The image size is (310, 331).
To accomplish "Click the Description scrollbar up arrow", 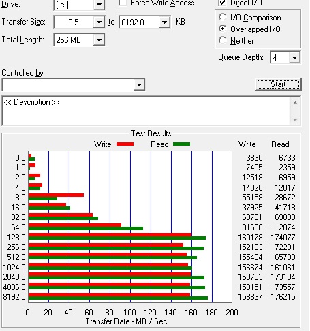I will tap(295, 104).
